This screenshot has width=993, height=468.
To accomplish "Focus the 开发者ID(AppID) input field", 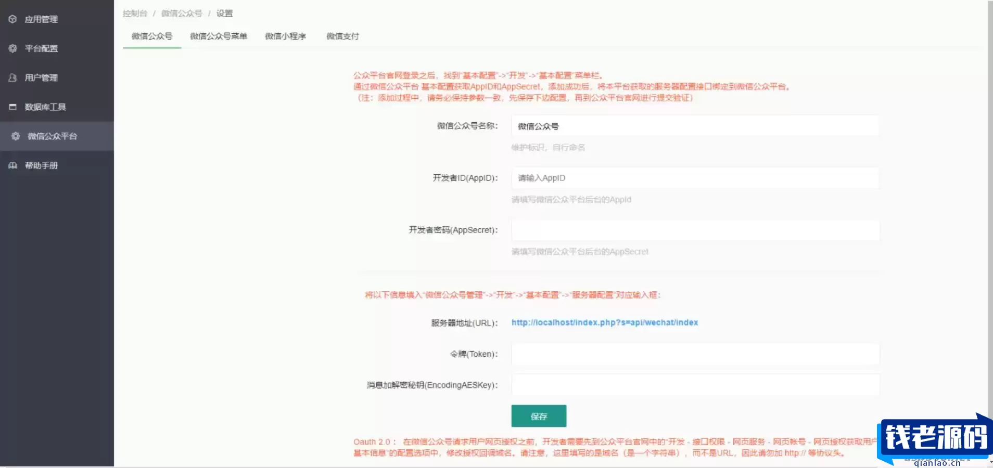I will [695, 178].
